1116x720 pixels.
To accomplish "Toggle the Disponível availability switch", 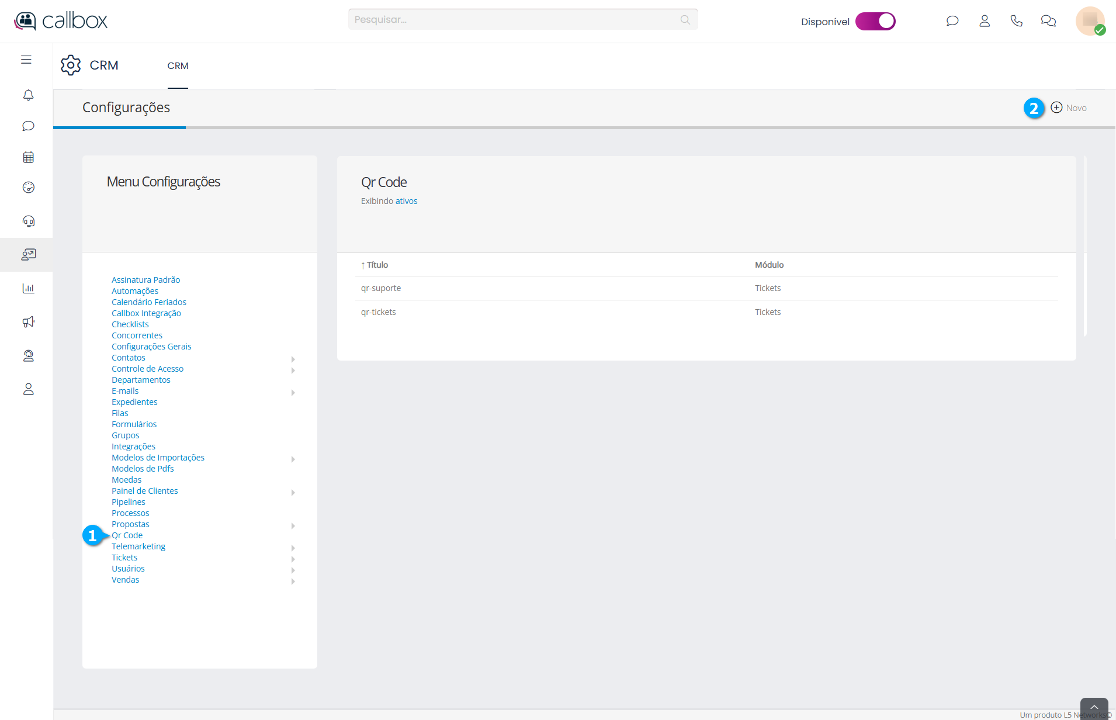I will coord(875,21).
